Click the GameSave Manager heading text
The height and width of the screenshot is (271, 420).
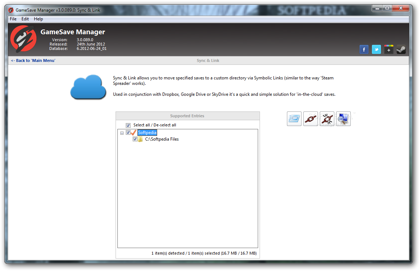click(x=73, y=32)
